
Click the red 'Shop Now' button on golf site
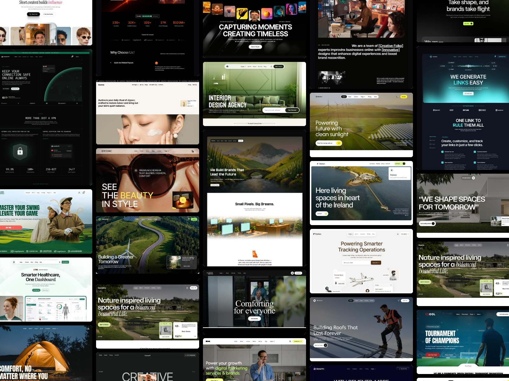10,227
